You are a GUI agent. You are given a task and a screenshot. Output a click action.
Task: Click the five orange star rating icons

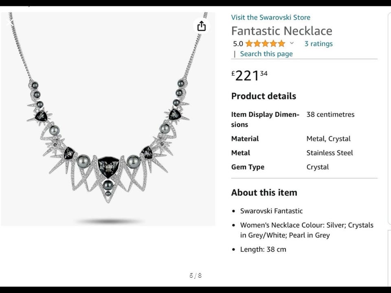265,44
